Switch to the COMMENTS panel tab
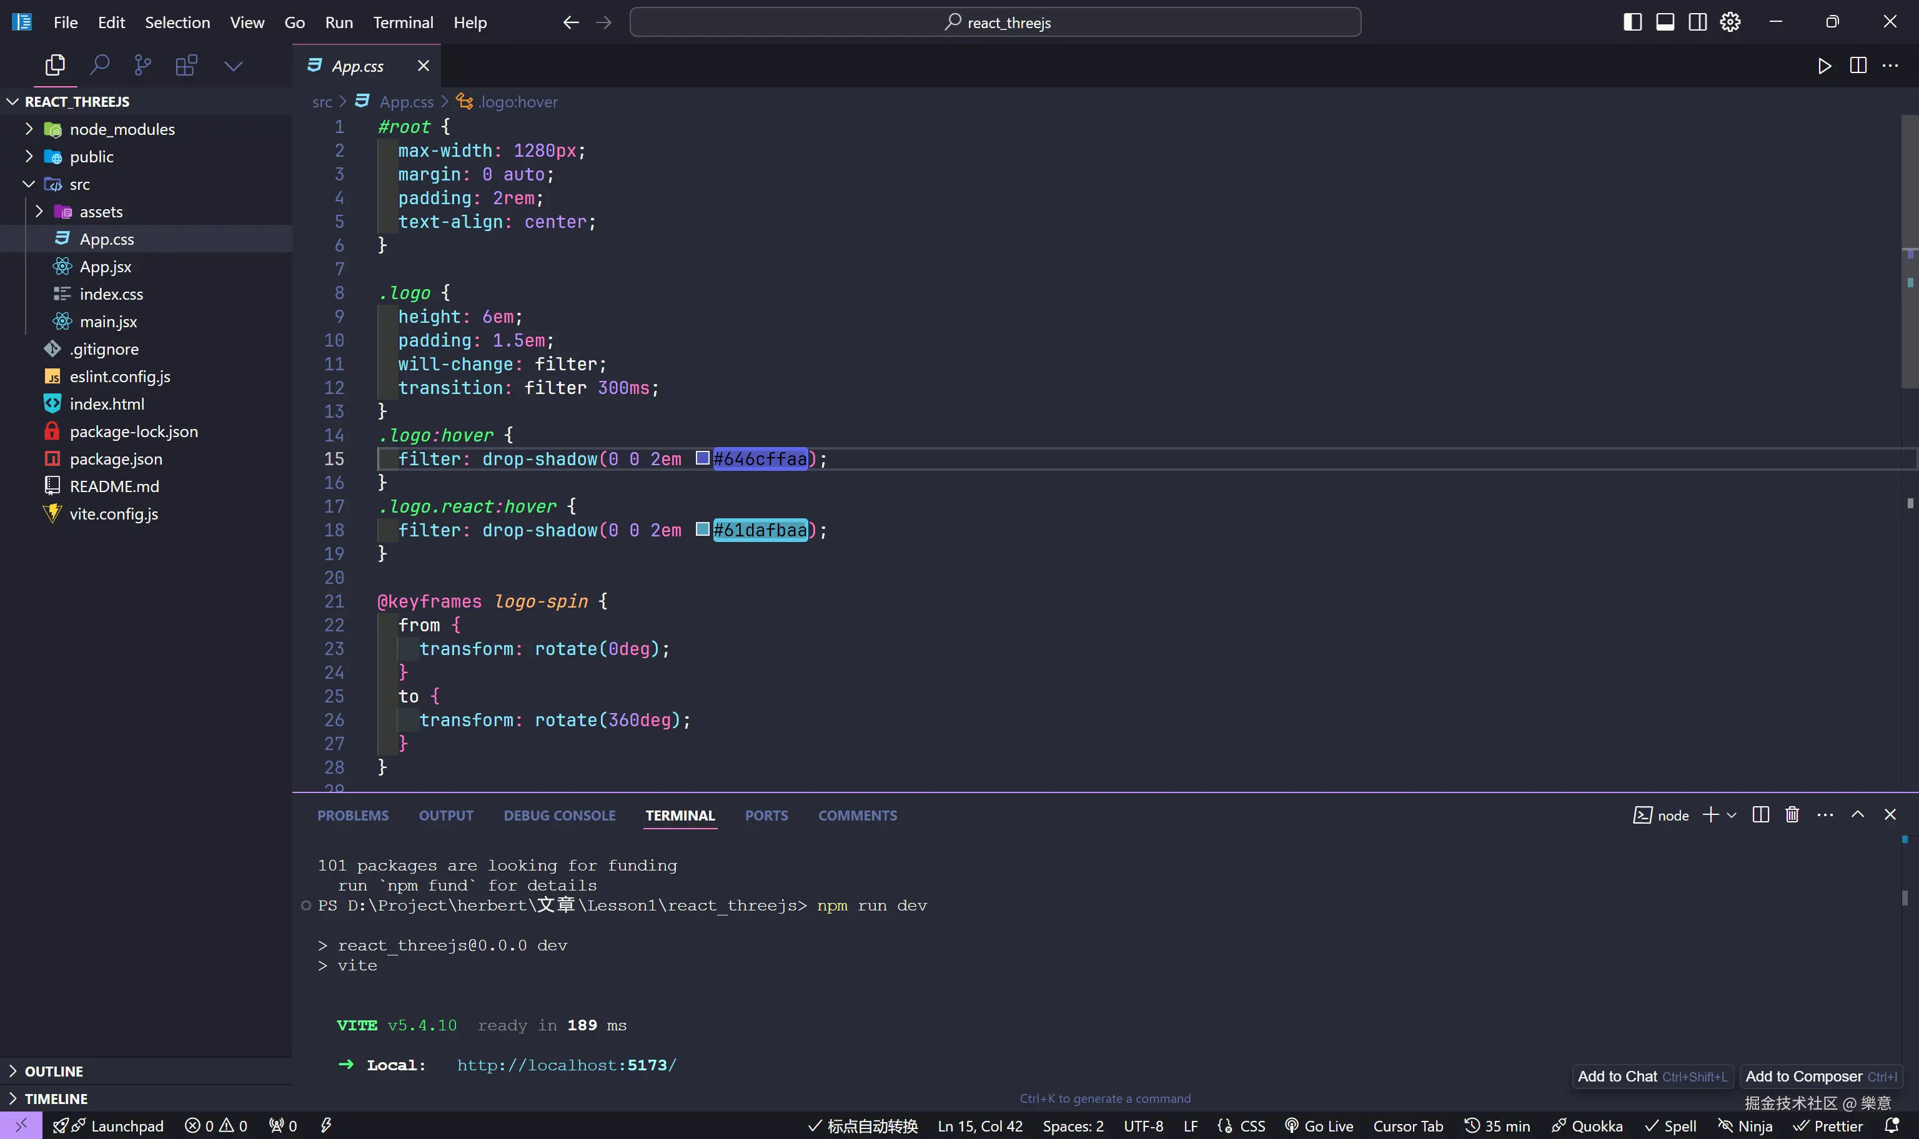The width and height of the screenshot is (1919, 1139). 858,815
